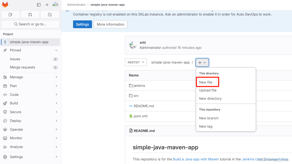
Task: Collapse the Pinned section chevron
Action: (x=56, y=50)
